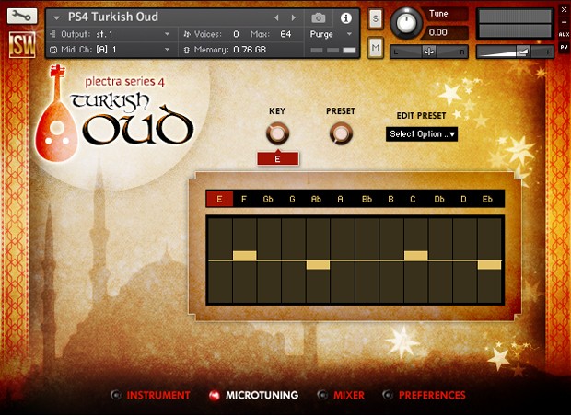Image resolution: width=571 pixels, height=416 pixels.
Task: Switch to the PREFERENCES tab
Action: [432, 395]
